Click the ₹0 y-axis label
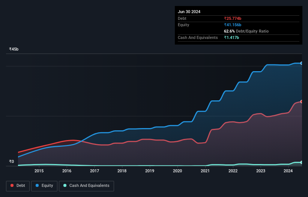The width and height of the screenshot is (308, 197). [12, 161]
